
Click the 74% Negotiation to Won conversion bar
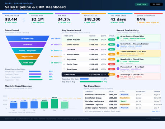tap(36, 80)
